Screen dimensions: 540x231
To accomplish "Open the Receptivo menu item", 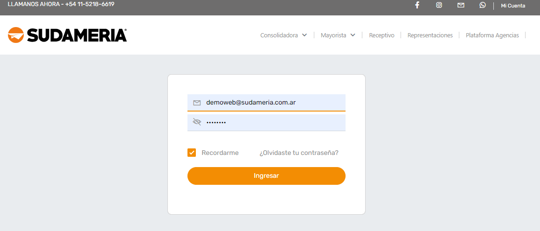I will point(381,35).
